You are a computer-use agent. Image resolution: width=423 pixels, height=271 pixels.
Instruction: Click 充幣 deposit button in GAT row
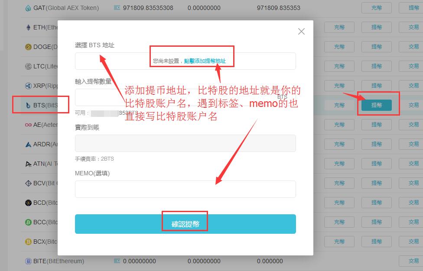pyautogui.click(x=376, y=7)
